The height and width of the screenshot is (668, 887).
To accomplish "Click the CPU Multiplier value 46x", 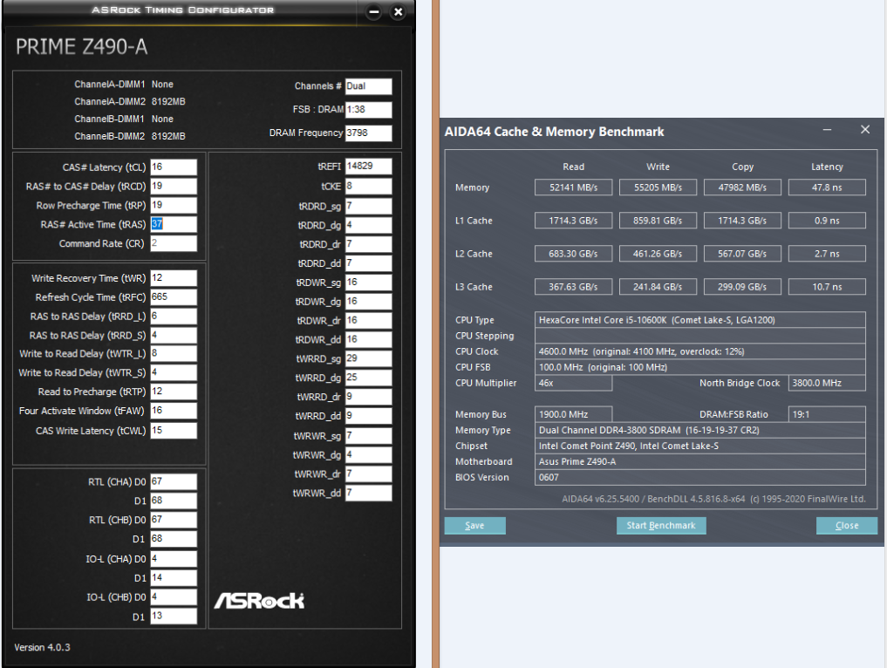I will (573, 383).
